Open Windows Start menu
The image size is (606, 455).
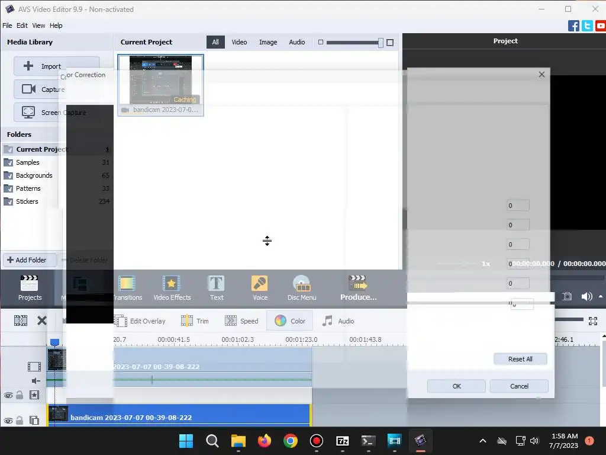[x=186, y=441]
